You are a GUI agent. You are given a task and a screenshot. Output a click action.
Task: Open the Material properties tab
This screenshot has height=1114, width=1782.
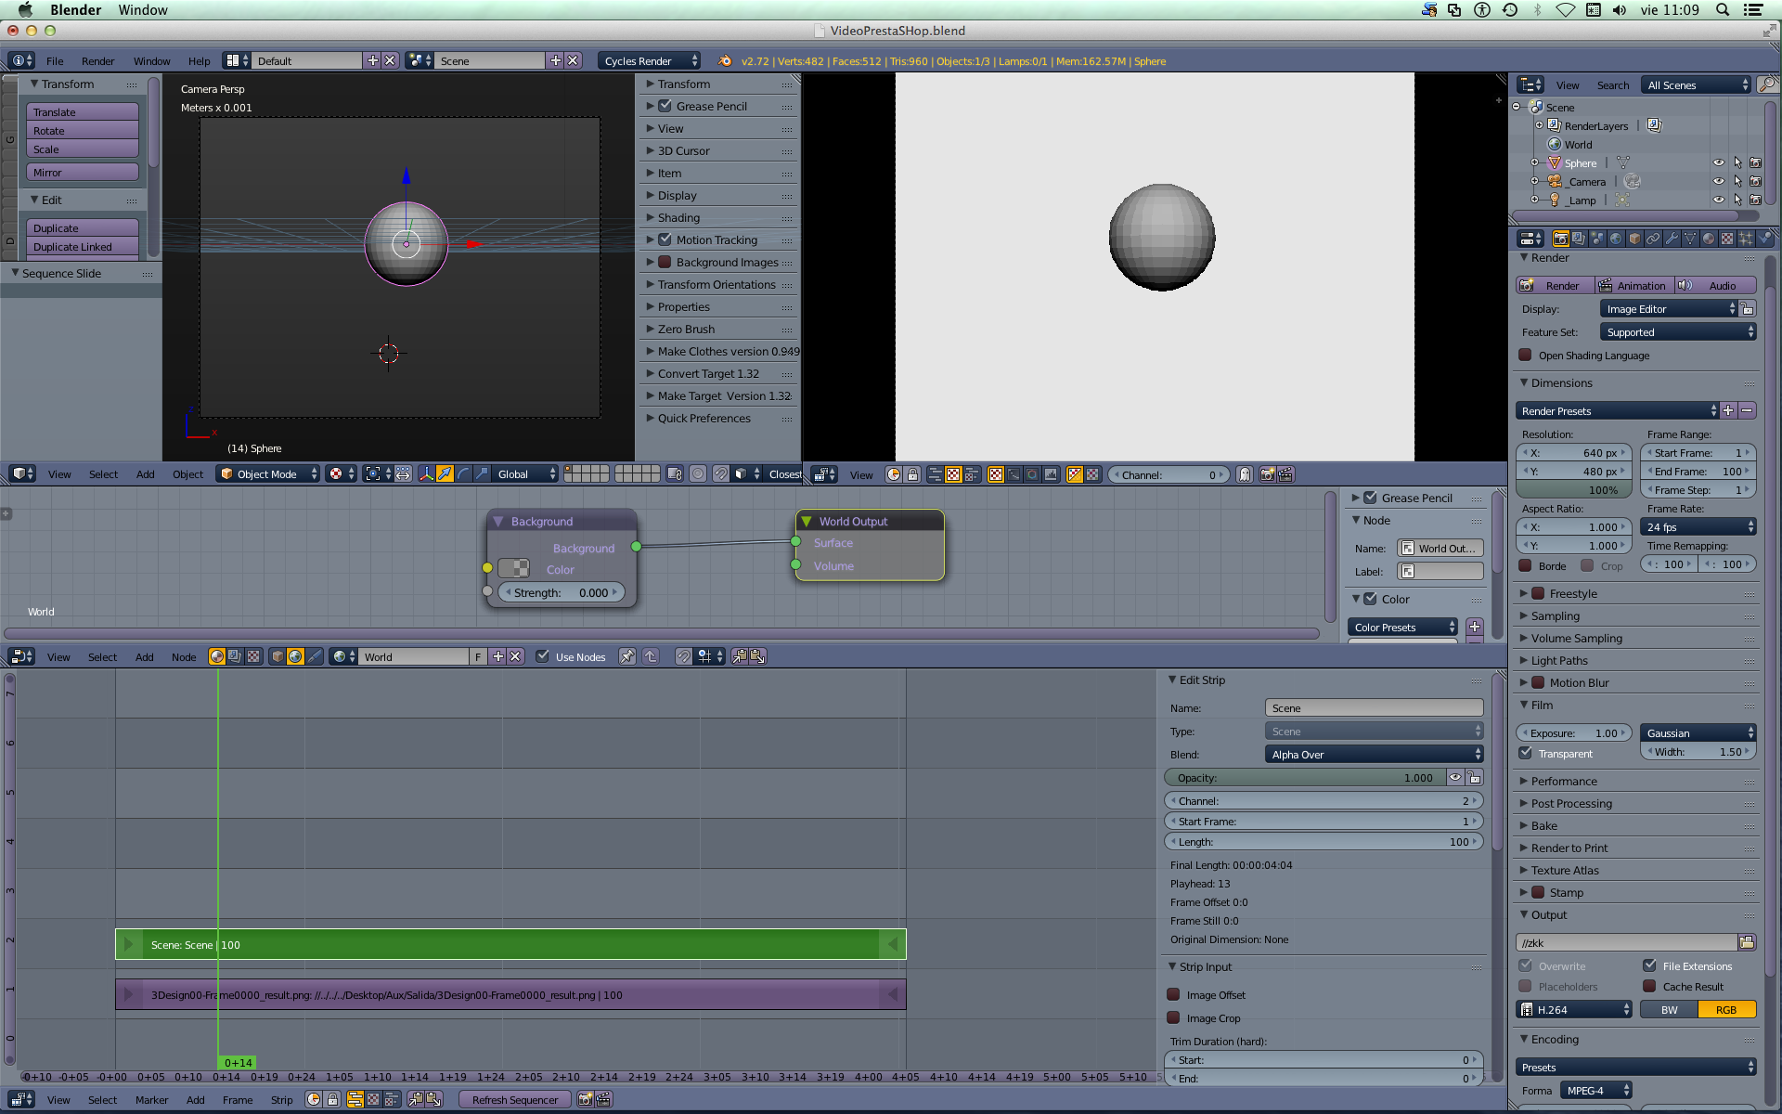click(x=1709, y=239)
